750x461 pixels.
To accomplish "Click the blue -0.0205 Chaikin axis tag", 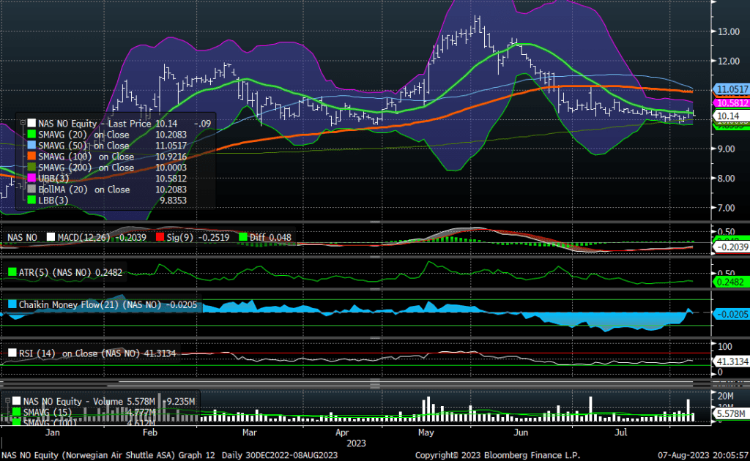I will [732, 314].
